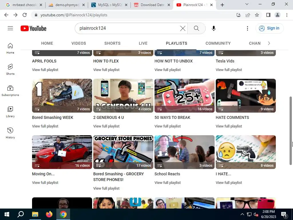Image resolution: width=293 pixels, height=220 pixels.
Task: Click the page vertical scrollbar thumb
Action: coord(291,131)
